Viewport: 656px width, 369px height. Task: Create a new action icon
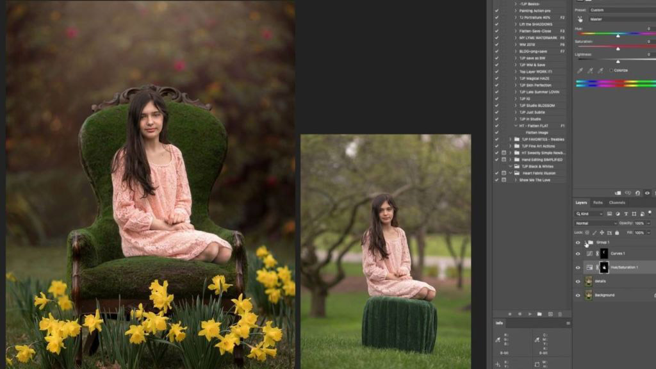click(x=550, y=314)
